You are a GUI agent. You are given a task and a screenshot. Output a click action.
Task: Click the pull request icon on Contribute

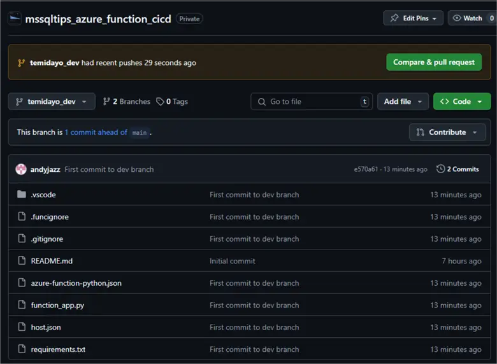pos(421,132)
